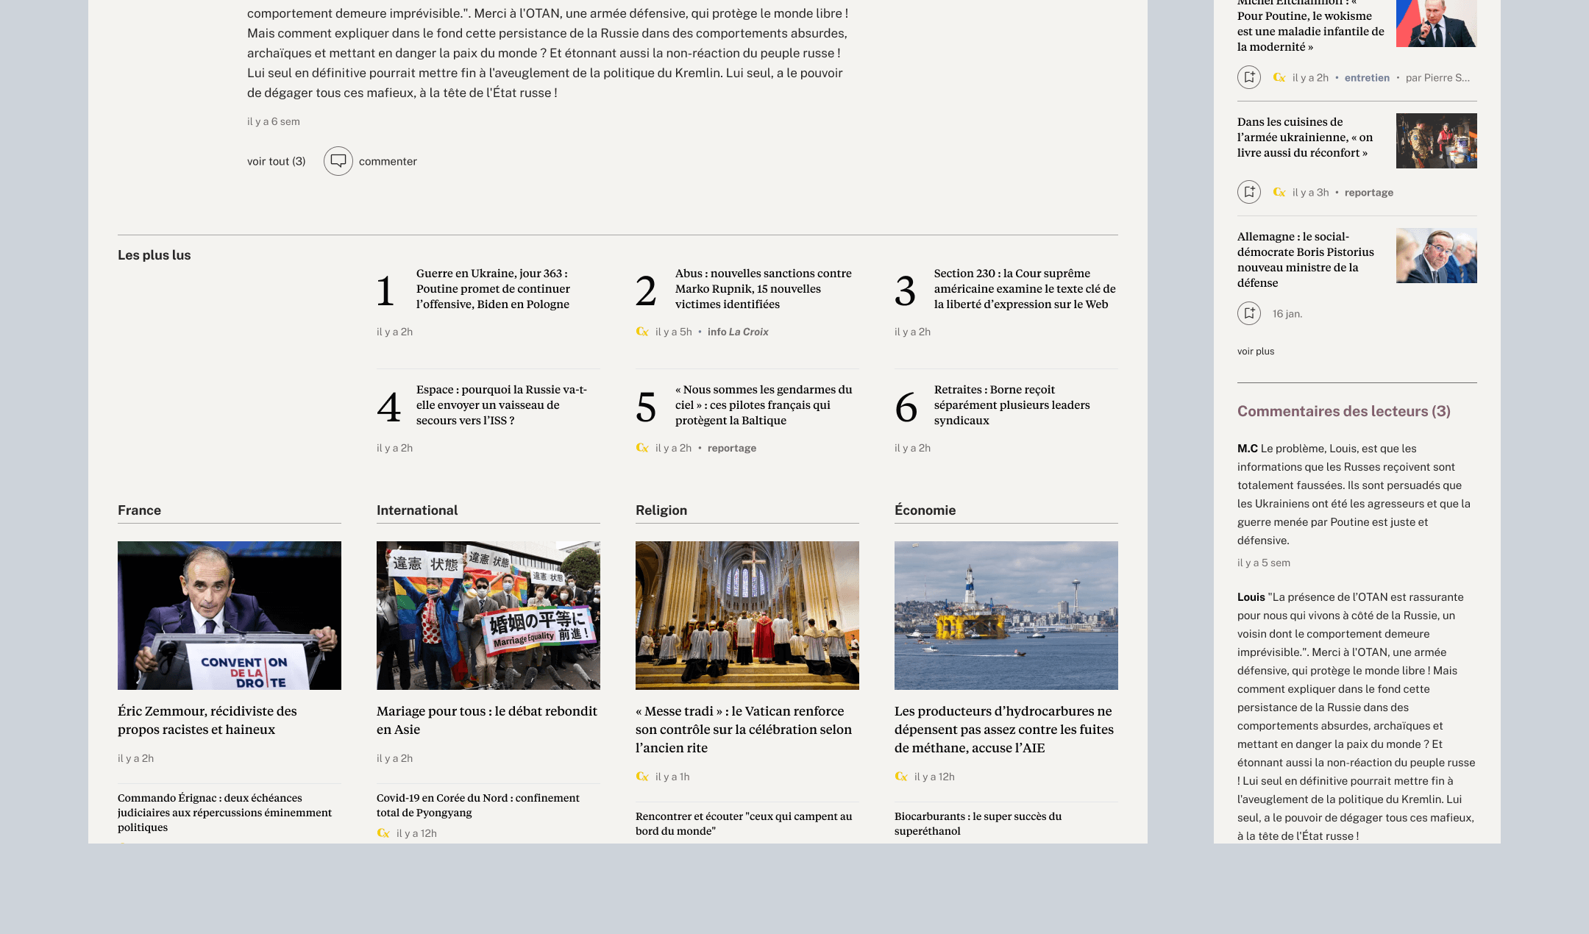The image size is (1589, 934).
Task: Click commenter name M.C in sidebar
Action: coord(1248,449)
